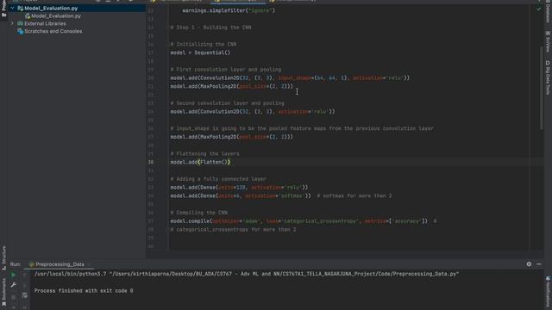Screen dimensions: 552x310
Task: Click the first Convolution2D line with input_shape
Action: [x=290, y=78]
